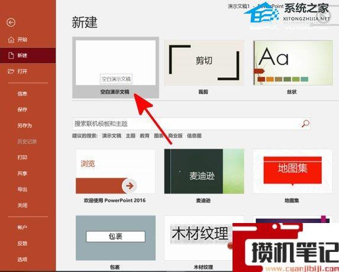This screenshot has height=272, width=339.
Task: Open the 打印 page
Action: coord(22,158)
